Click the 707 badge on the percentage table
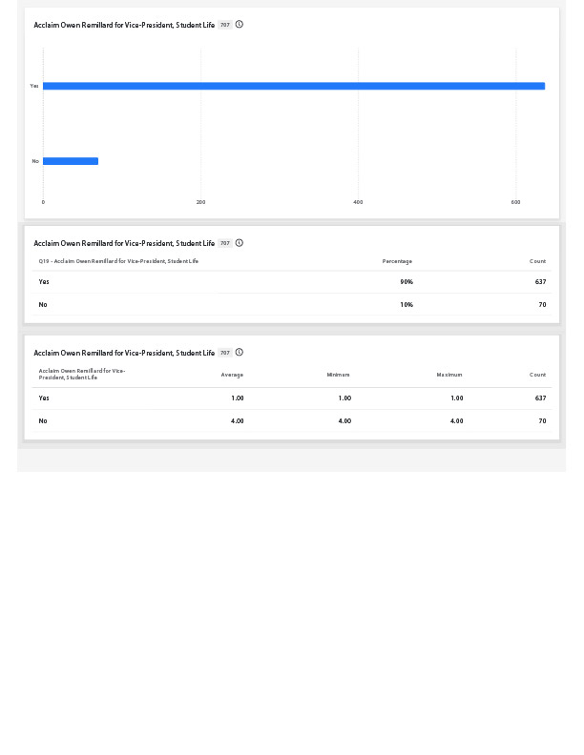 click(225, 243)
